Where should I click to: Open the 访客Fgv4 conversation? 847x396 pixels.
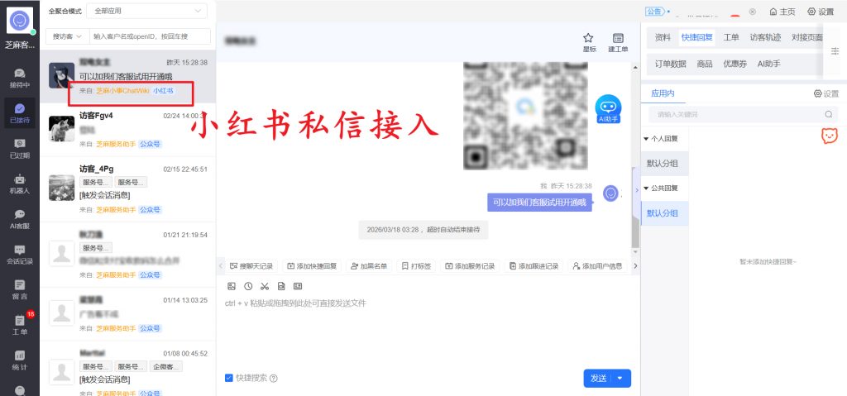pos(127,130)
